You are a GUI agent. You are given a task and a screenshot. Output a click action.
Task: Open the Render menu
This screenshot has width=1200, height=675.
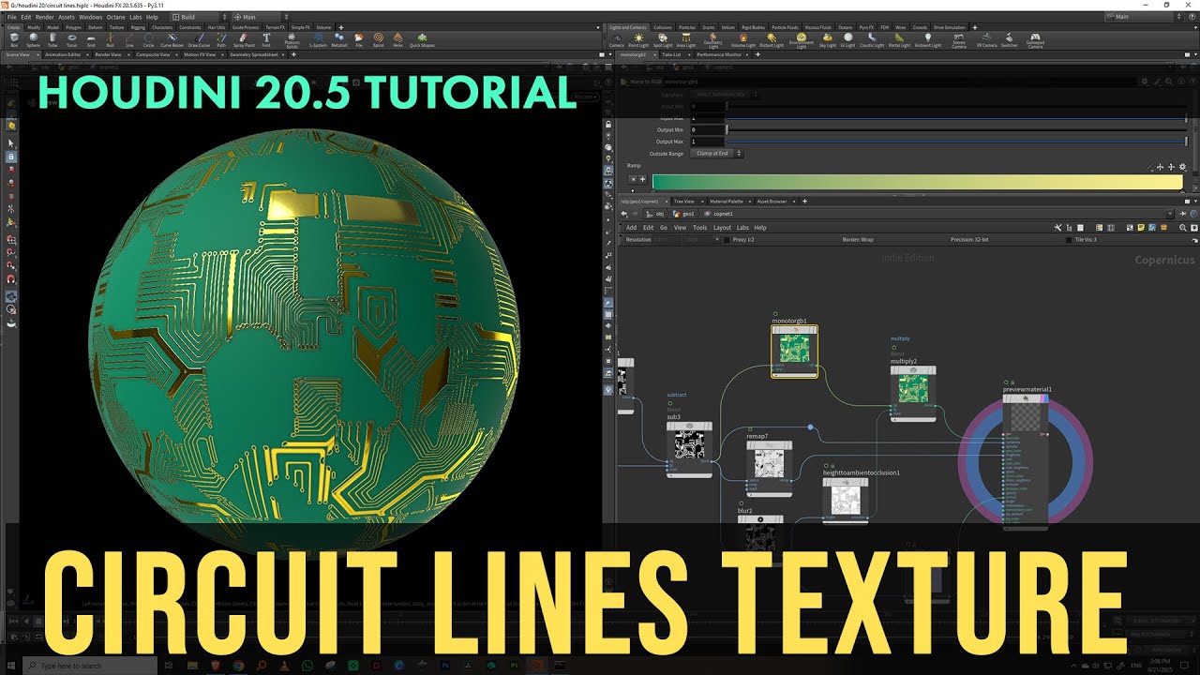pyautogui.click(x=45, y=17)
